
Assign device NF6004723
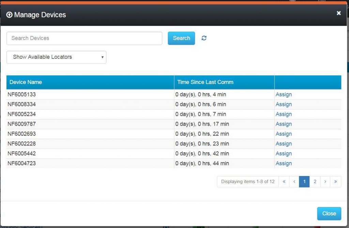[284, 163]
